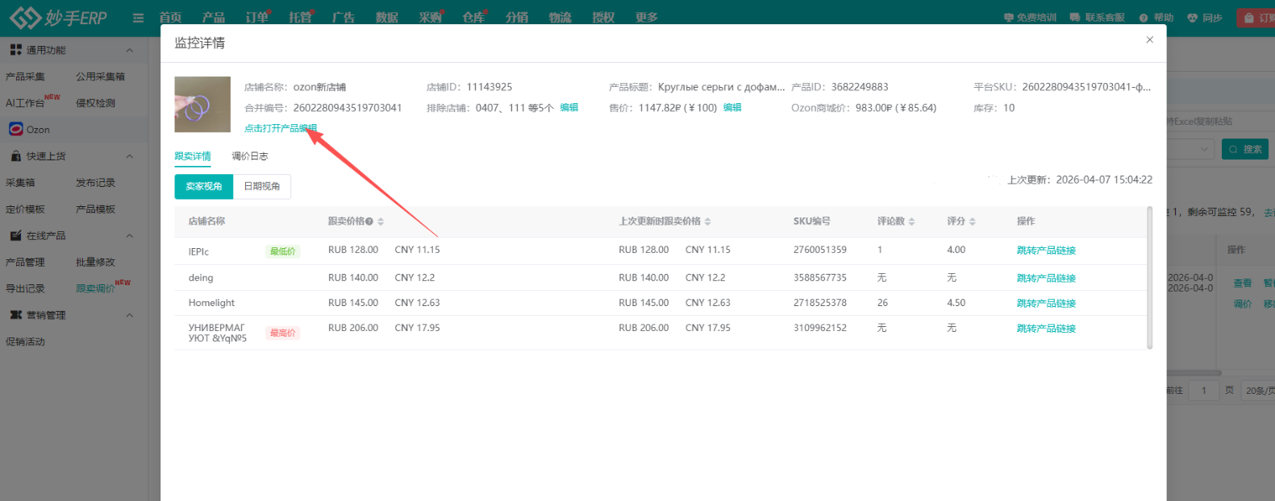Open 采集箱 in the sidebar
Image resolution: width=1275 pixels, height=501 pixels.
20,183
